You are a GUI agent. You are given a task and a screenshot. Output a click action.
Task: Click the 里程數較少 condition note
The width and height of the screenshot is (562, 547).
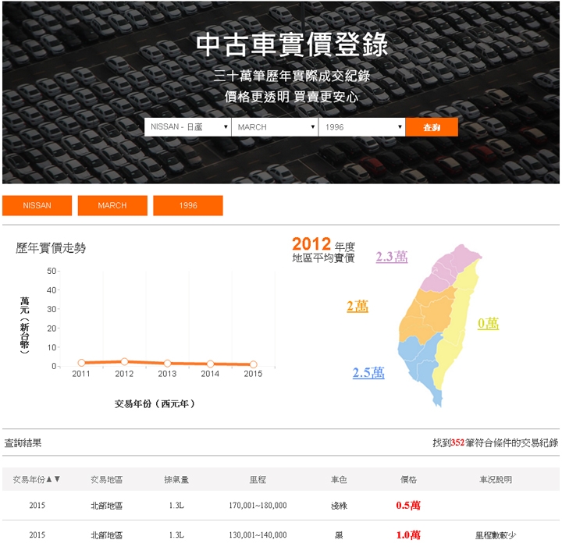[496, 535]
